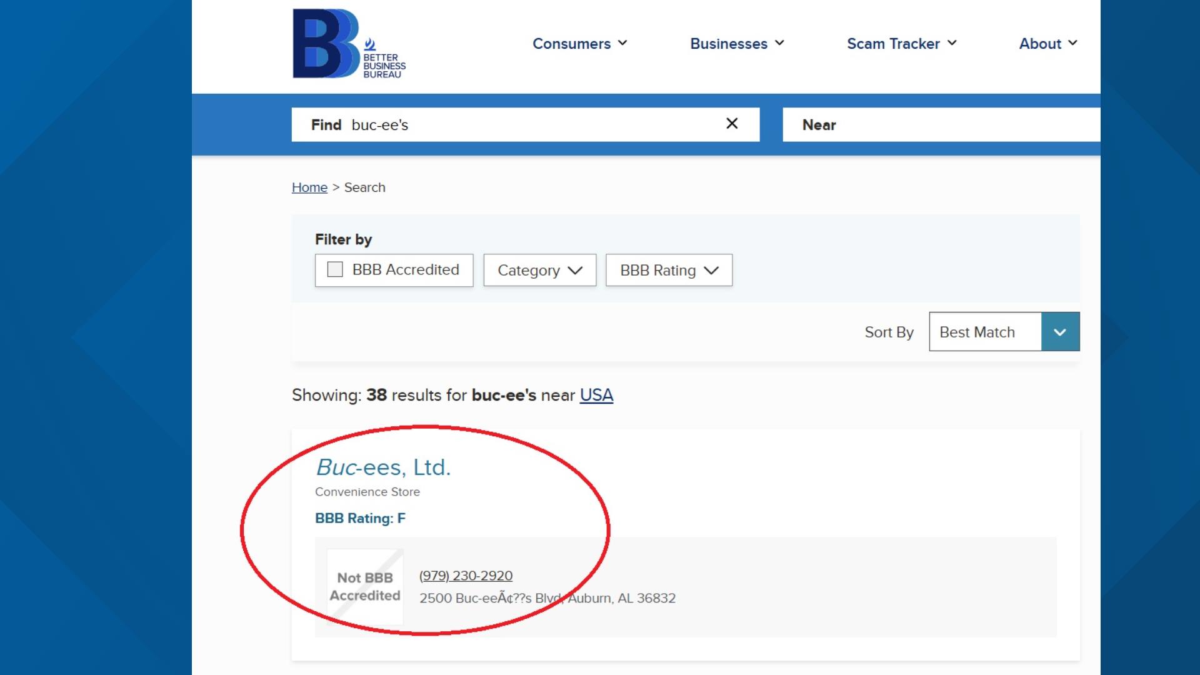The width and height of the screenshot is (1200, 675).
Task: Click the Consumers menu chevron icon
Action: coord(622,43)
